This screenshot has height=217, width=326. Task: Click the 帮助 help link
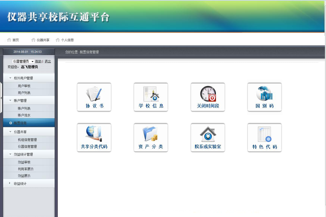tap(38, 61)
